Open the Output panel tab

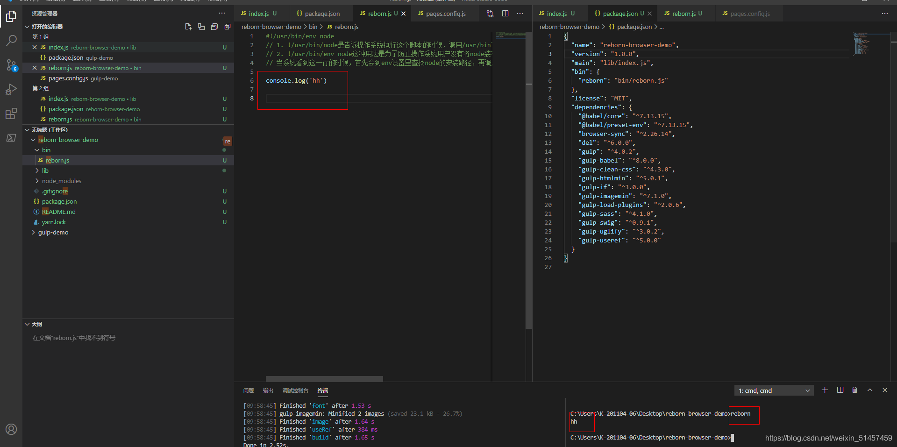click(x=268, y=390)
